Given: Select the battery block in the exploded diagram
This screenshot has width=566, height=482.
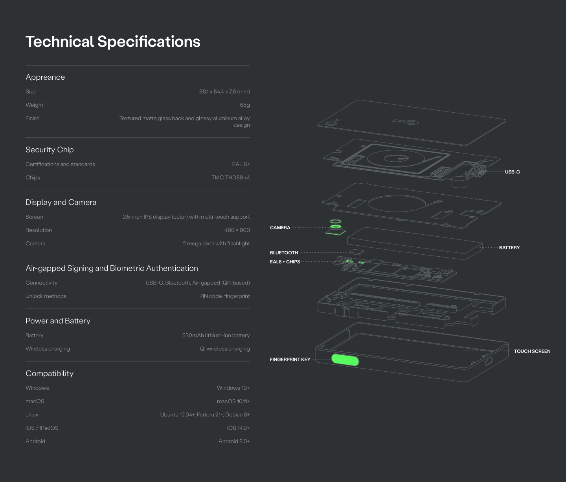Looking at the screenshot, I should pos(415,243).
